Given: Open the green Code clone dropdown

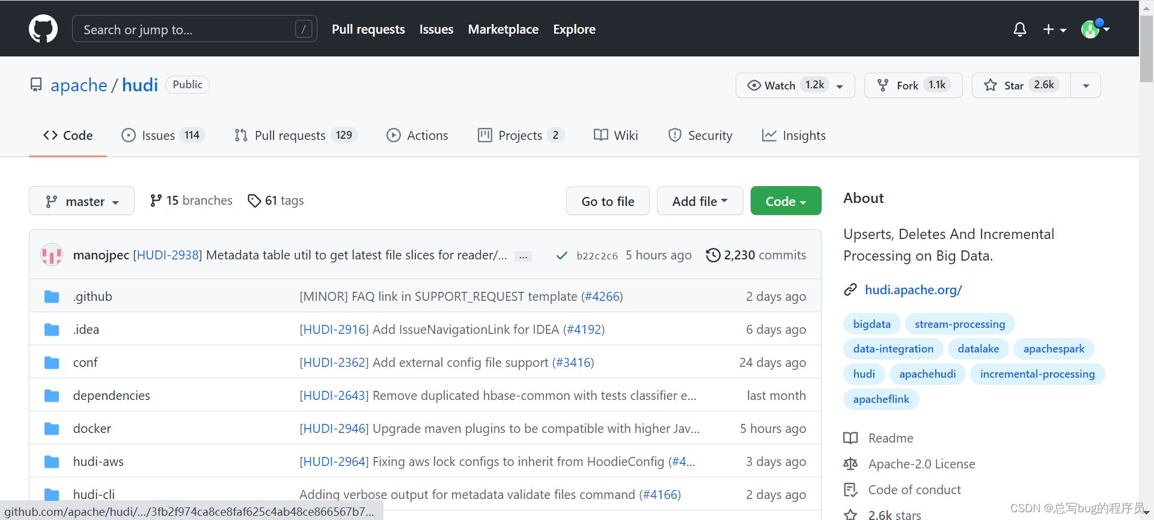Looking at the screenshot, I should click(x=786, y=201).
